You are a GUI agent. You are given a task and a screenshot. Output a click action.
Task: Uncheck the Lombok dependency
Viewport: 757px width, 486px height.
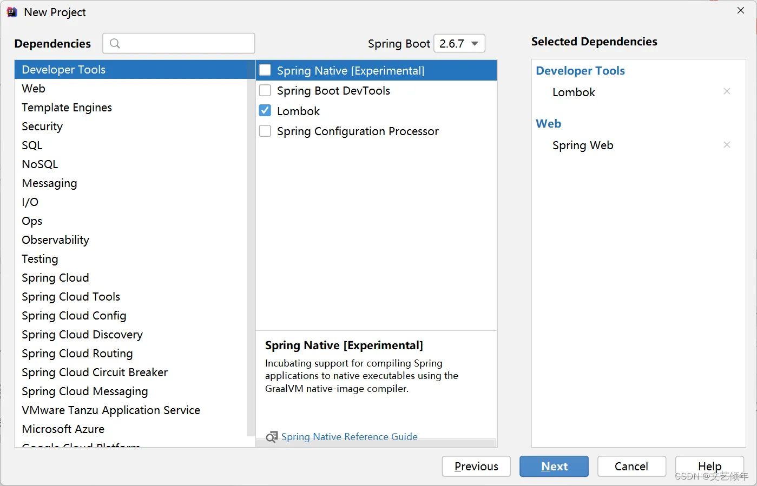click(265, 111)
